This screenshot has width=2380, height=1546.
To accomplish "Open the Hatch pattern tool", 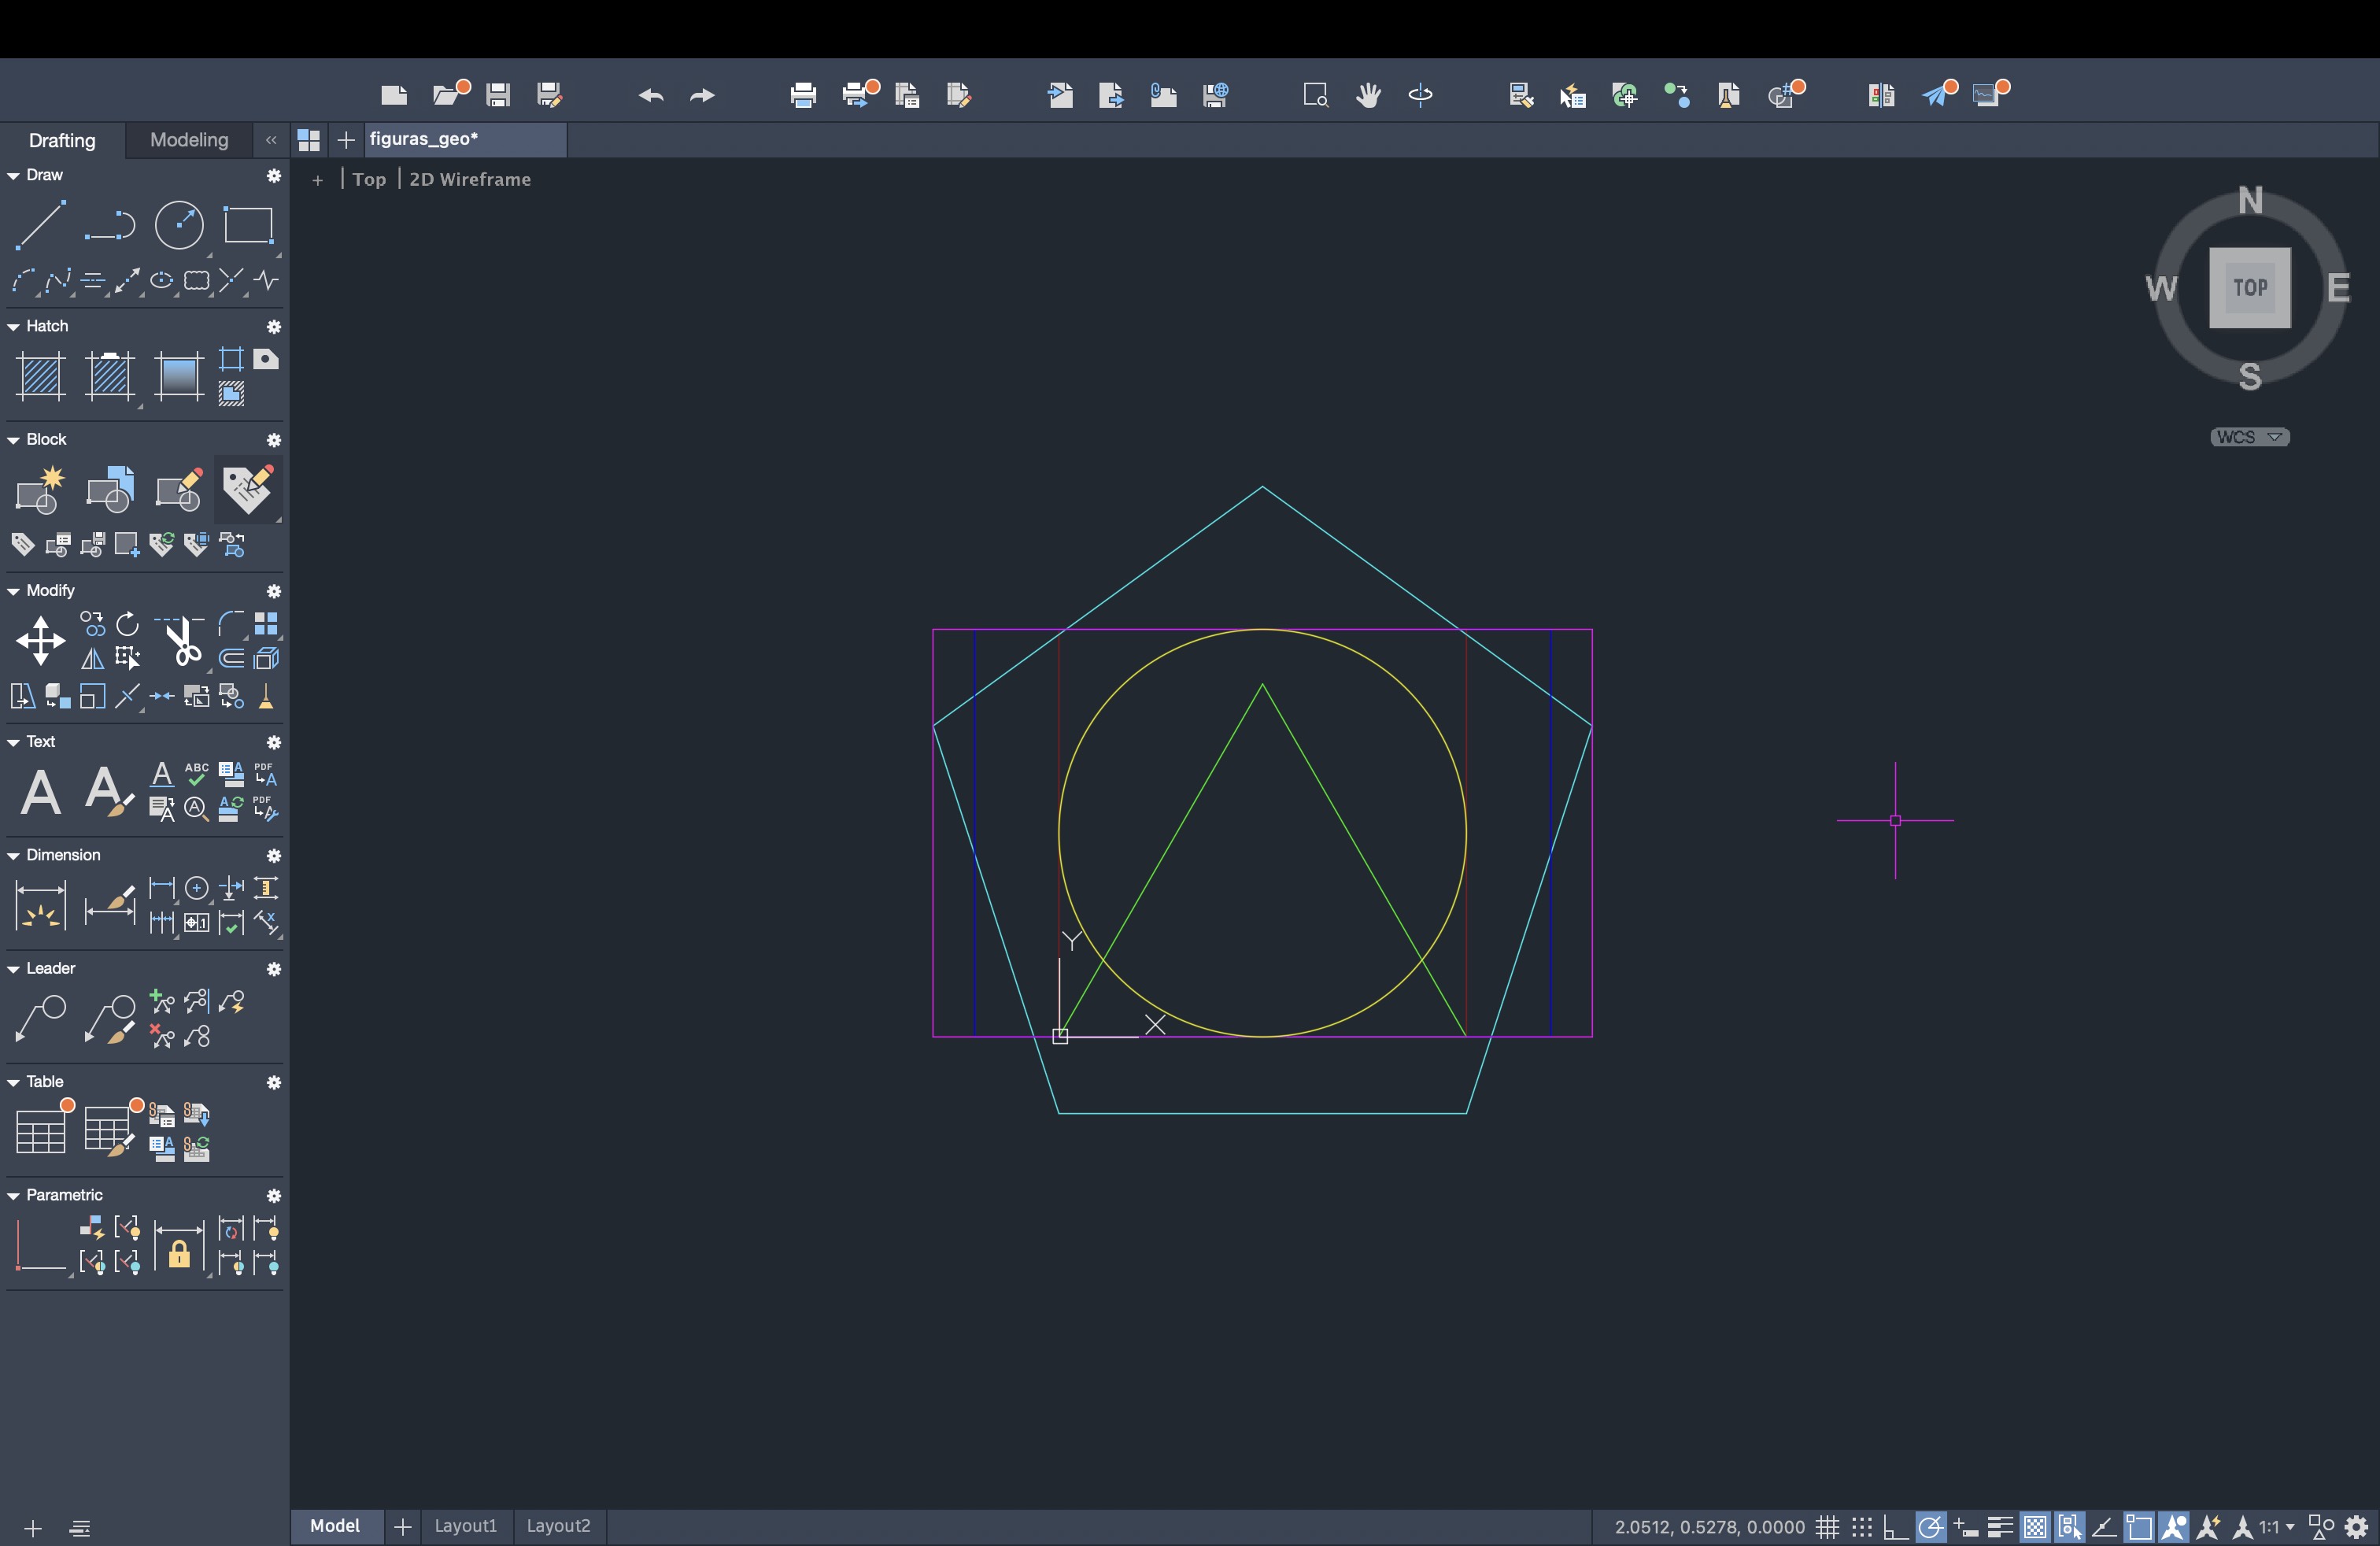I will coord(41,377).
